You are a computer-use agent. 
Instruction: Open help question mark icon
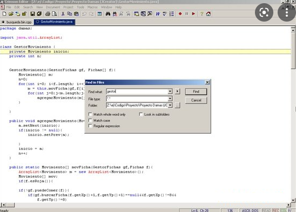coord(201,14)
